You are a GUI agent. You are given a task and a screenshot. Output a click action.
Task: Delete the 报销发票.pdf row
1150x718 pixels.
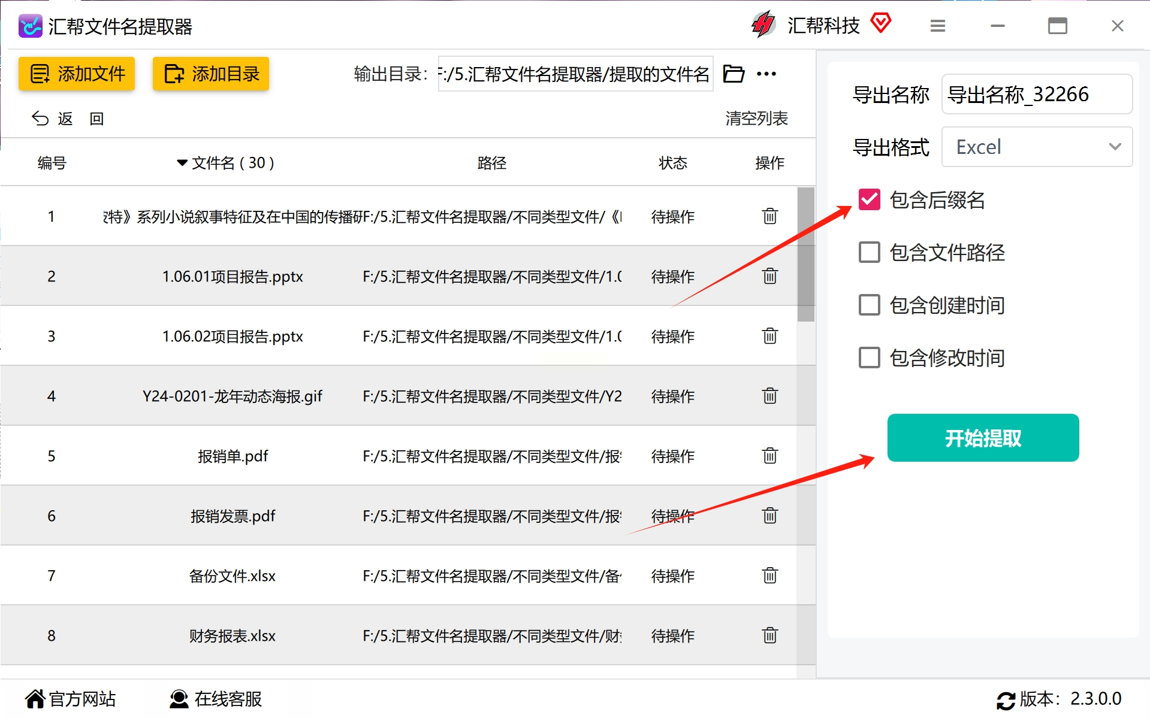[x=770, y=515]
